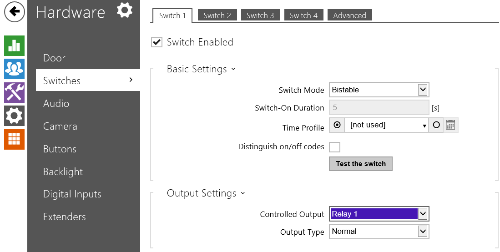
Task: Go to the Audio menu section
Action: click(x=56, y=103)
